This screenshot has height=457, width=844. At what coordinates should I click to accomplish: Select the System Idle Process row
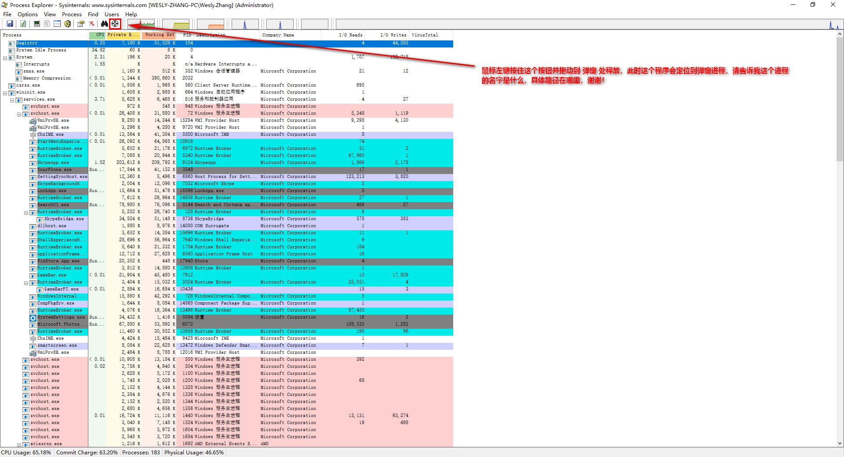pos(227,50)
